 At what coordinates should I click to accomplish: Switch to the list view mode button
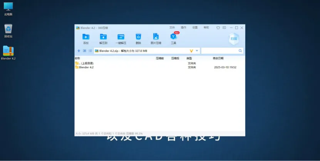click(x=90, y=51)
